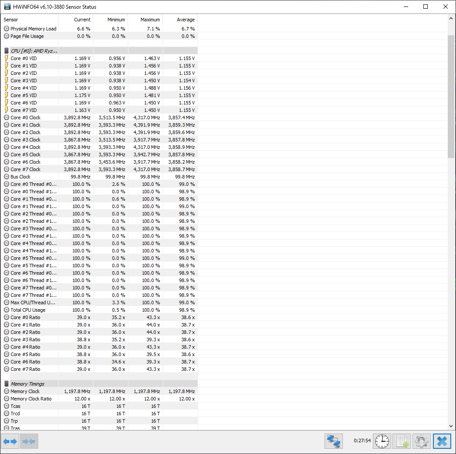
Task: Reset the elapsed time clock icon
Action: point(382,441)
